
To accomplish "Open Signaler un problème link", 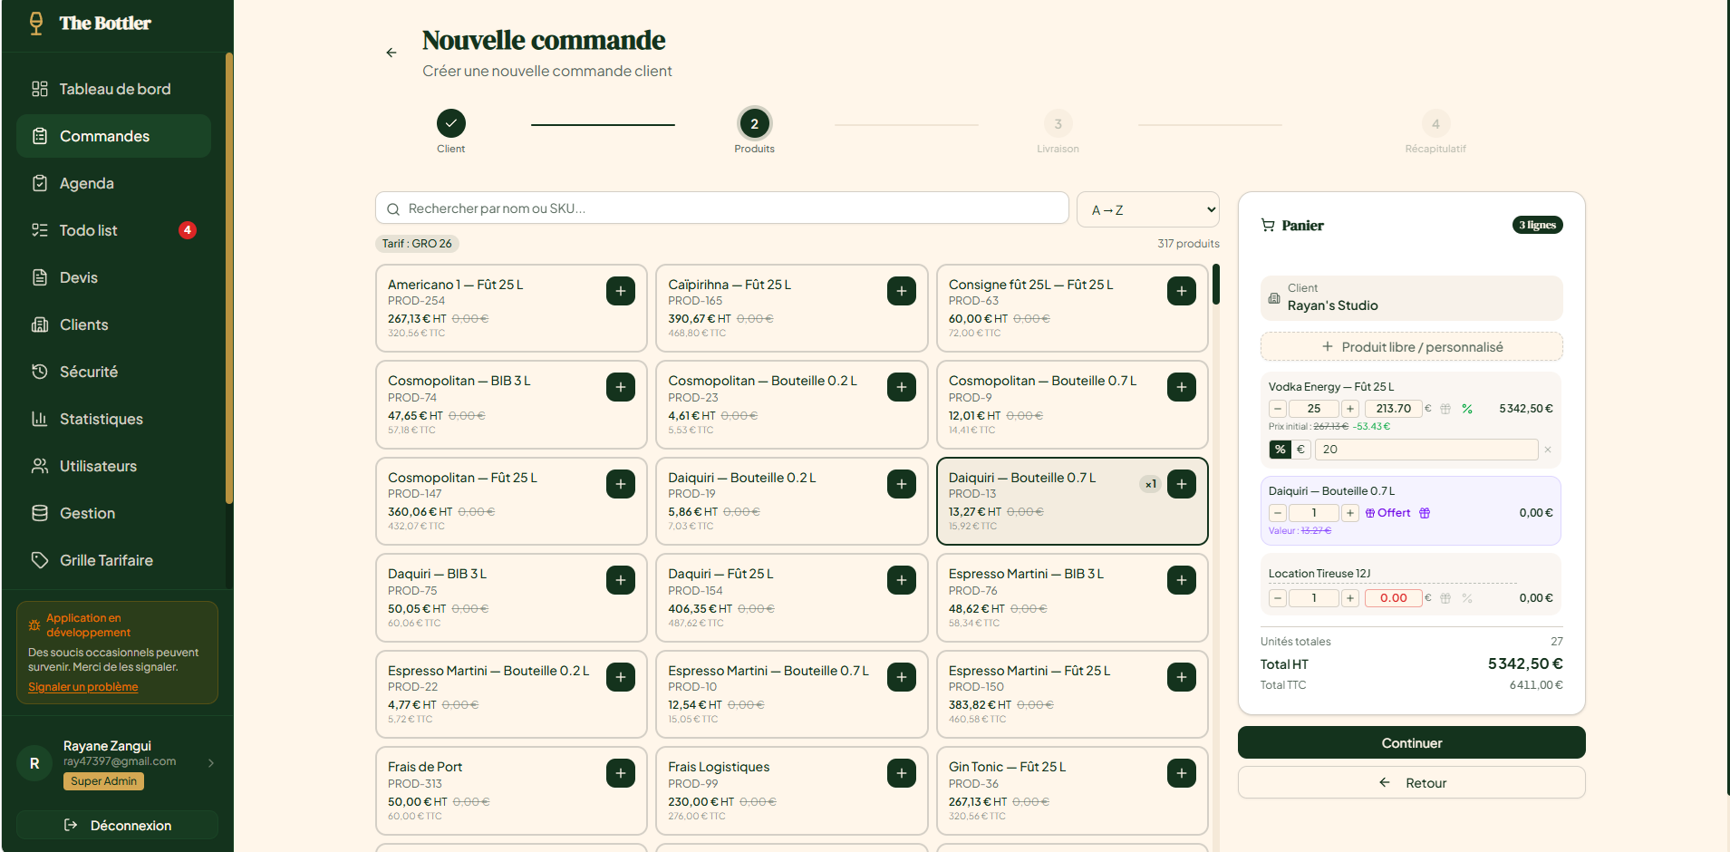I will (82, 687).
